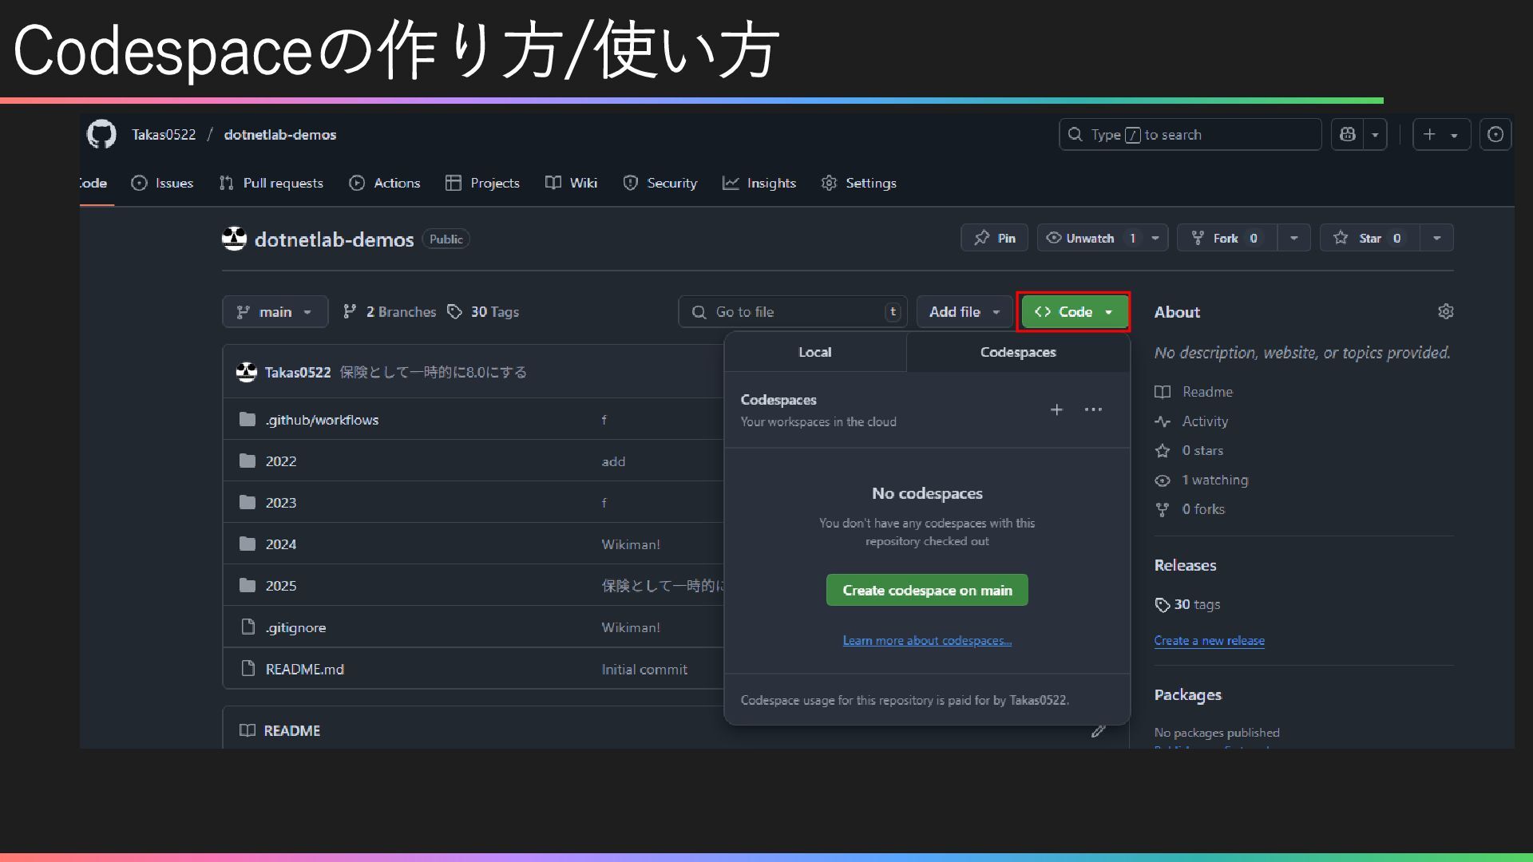Open Learn more about codespaces link

(x=927, y=640)
